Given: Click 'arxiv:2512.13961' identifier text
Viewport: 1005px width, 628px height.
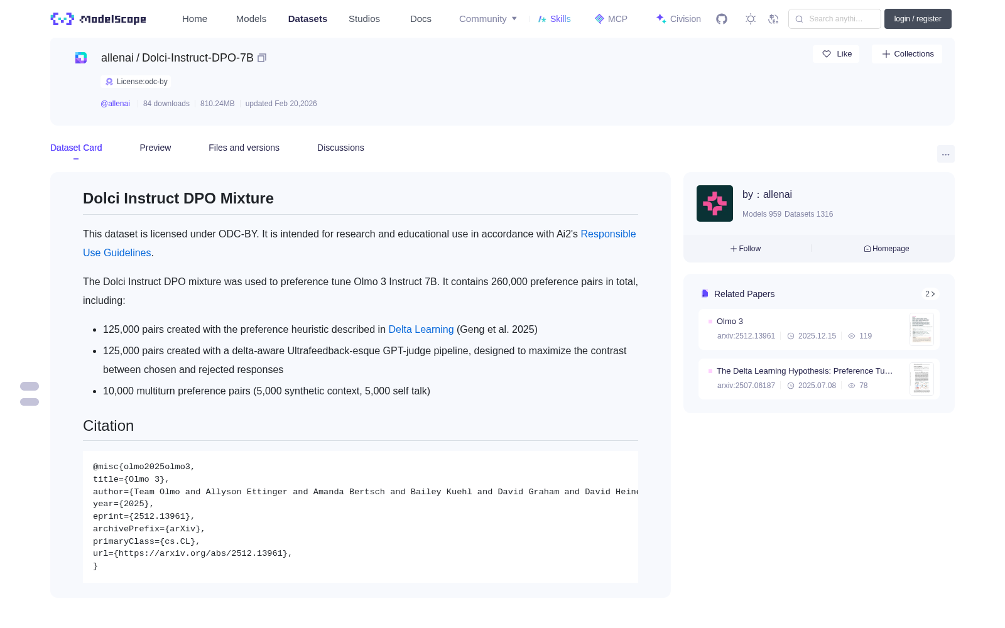Looking at the screenshot, I should (746, 336).
